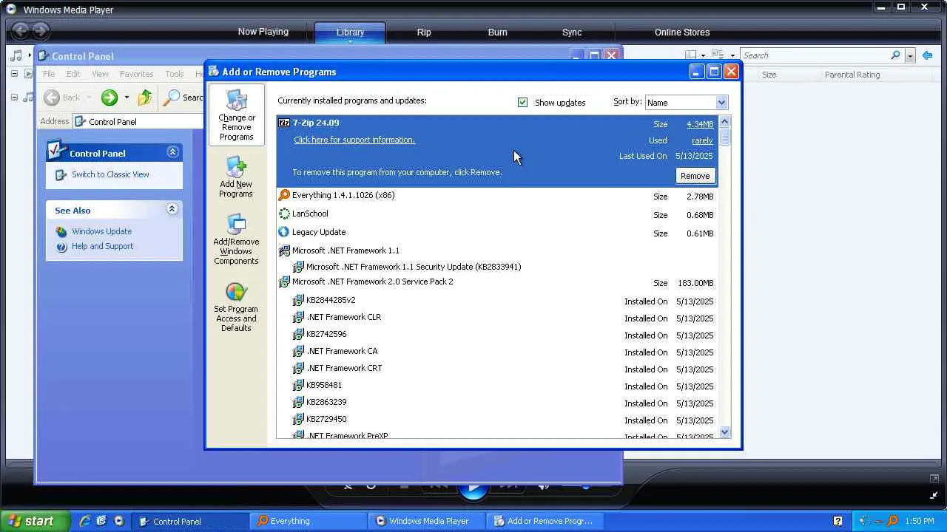947x532 pixels.
Task: Collapse the See Also sidebar section
Action: pos(172,209)
